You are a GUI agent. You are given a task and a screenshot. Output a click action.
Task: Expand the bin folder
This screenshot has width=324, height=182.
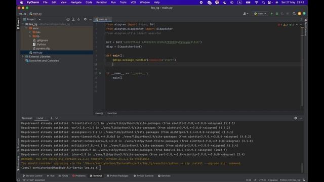30,32
